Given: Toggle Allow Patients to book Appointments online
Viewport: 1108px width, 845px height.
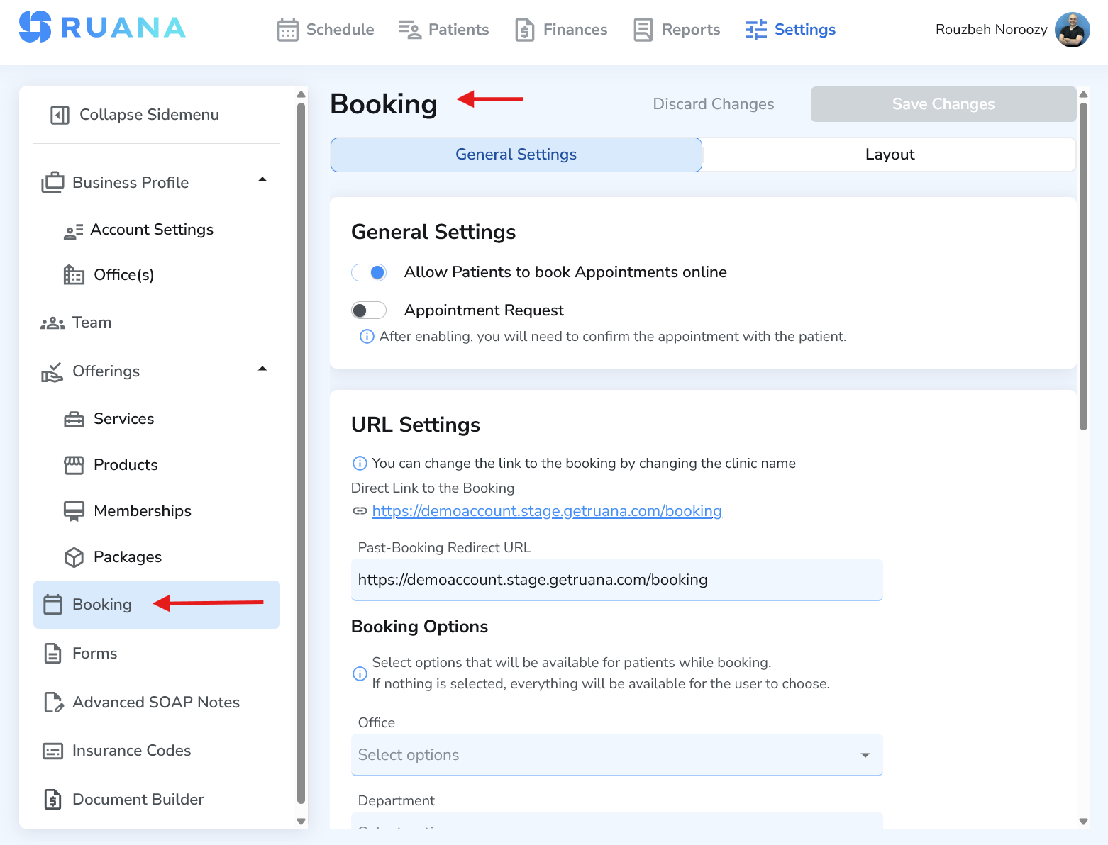Looking at the screenshot, I should (x=369, y=272).
